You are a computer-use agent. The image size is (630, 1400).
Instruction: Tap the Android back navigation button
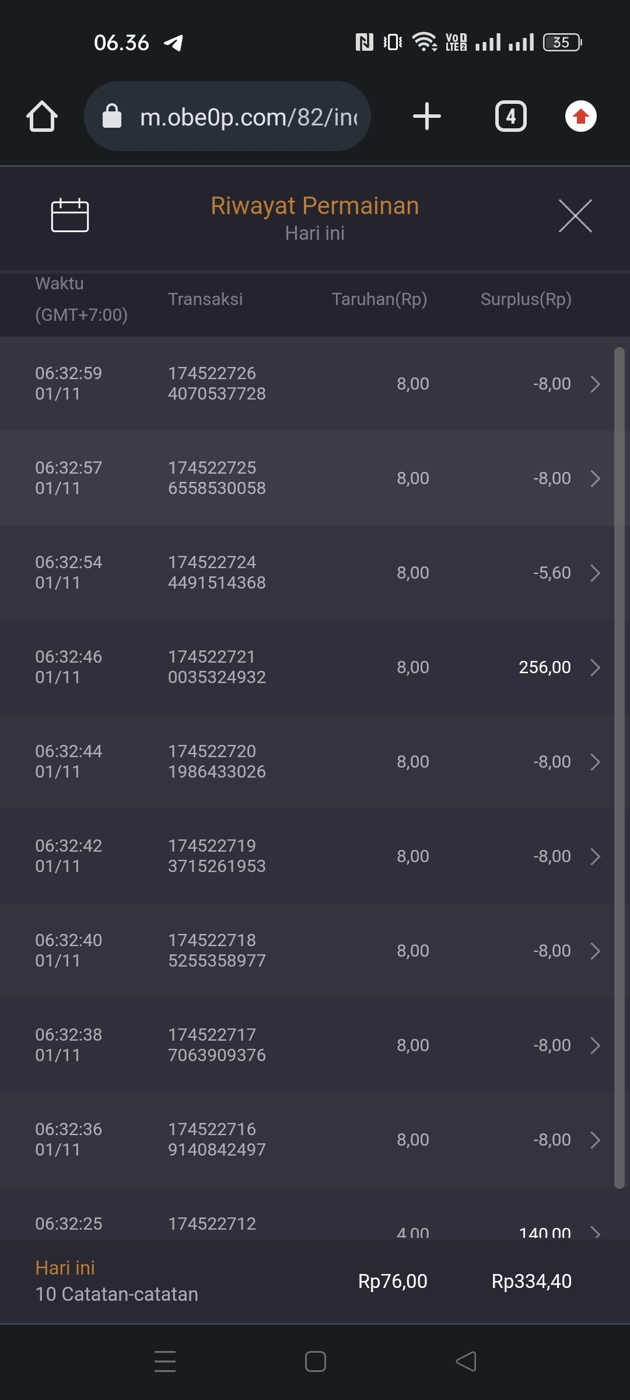[x=466, y=1361]
